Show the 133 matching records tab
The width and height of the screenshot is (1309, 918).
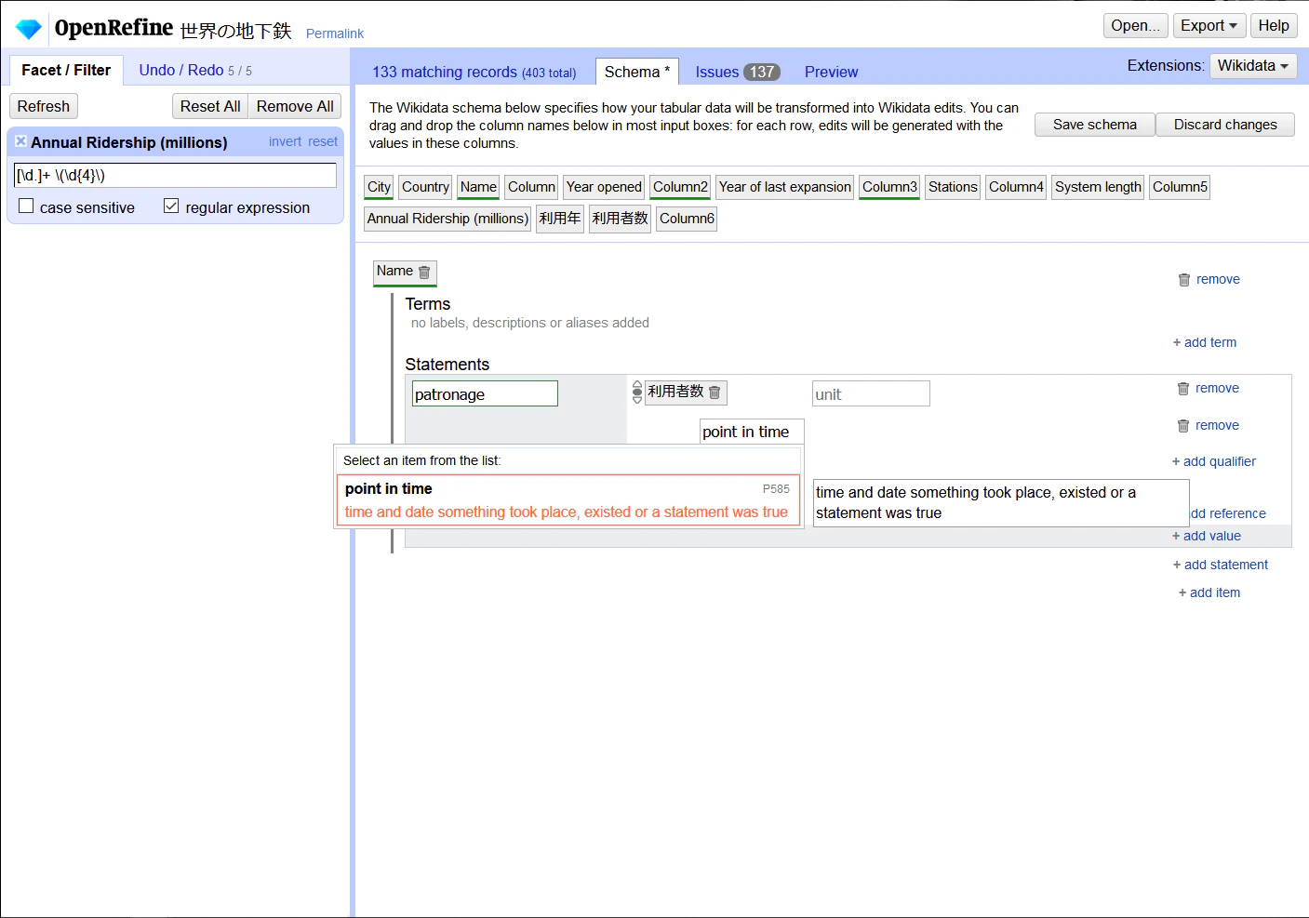point(474,72)
